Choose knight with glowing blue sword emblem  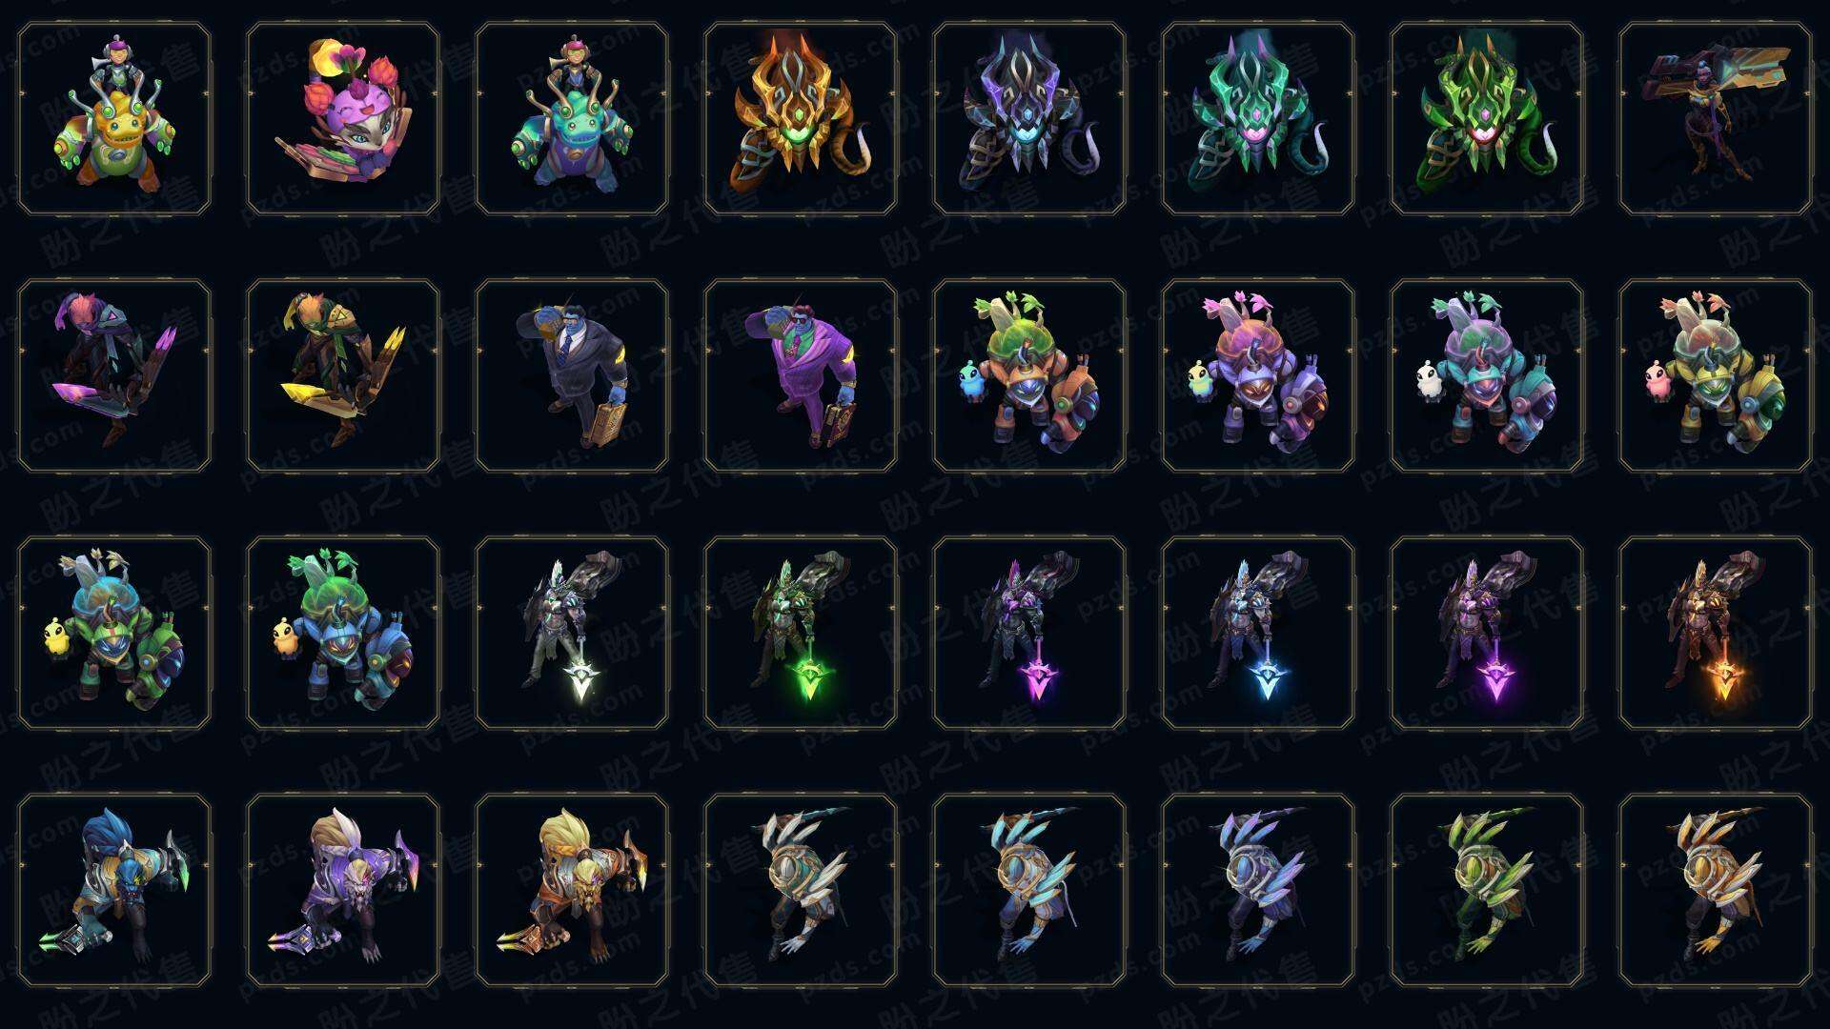[x=1258, y=633]
